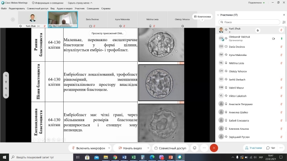Screen dimensions: 287x161
Task: Collapse menu bar via Скрыть строку меню
Action: click(x=80, y=3)
